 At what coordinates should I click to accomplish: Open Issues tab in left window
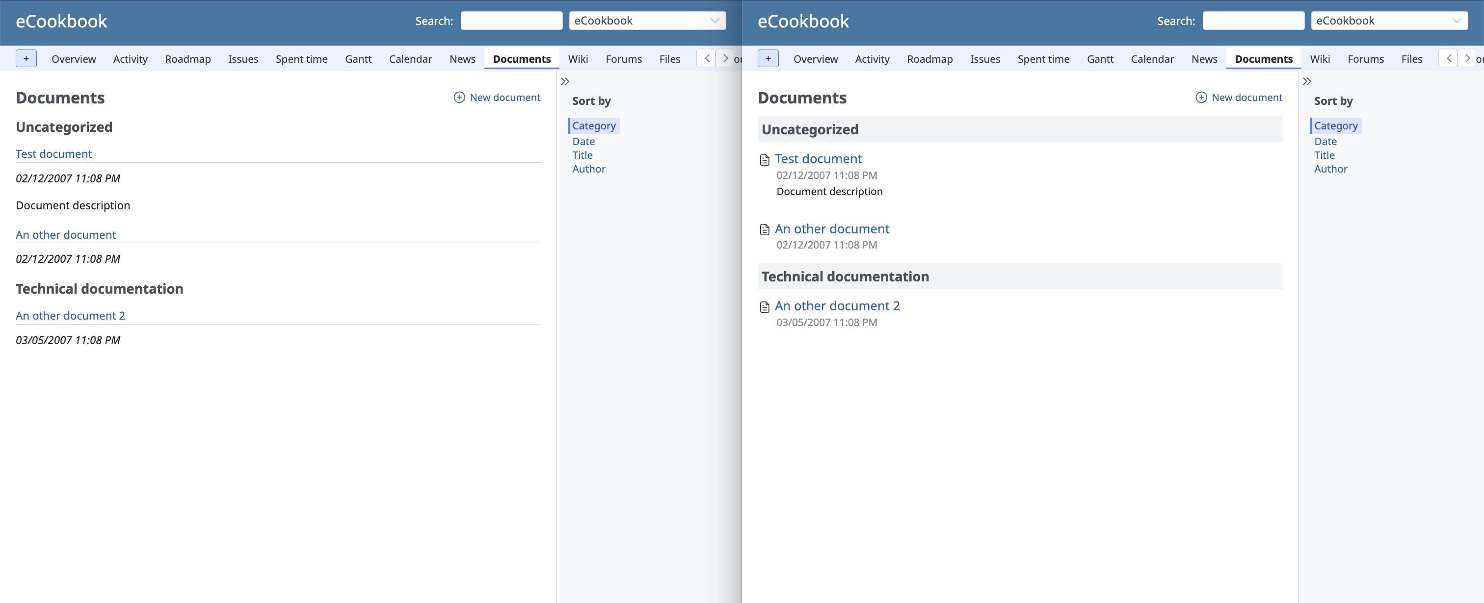point(243,59)
